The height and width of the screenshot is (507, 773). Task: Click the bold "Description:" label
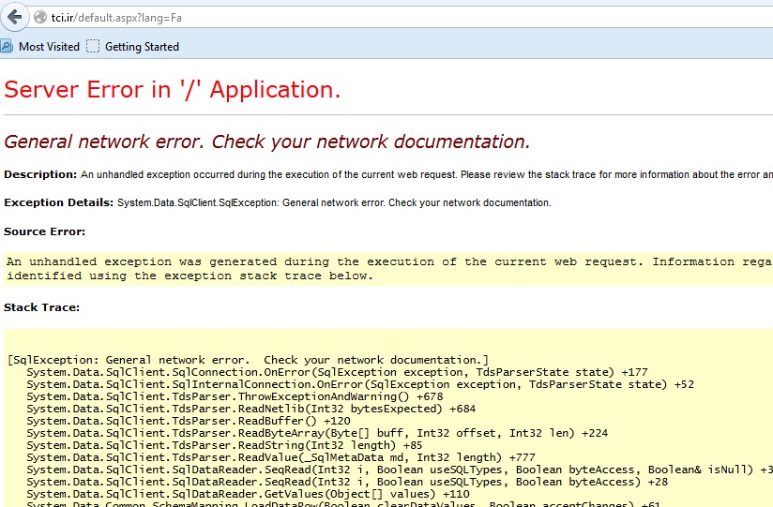pyautogui.click(x=40, y=174)
